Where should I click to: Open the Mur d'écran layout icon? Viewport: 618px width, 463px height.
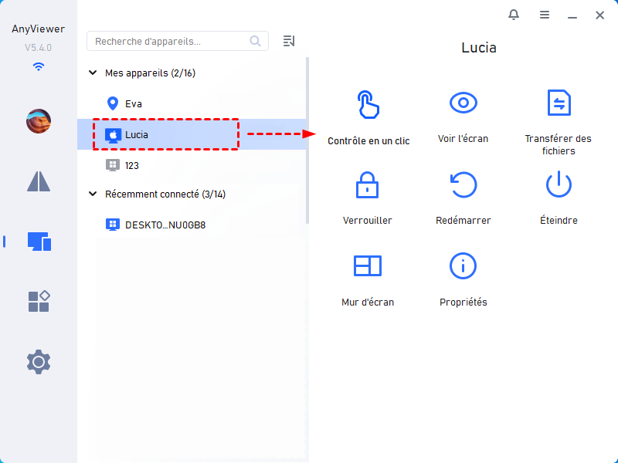(x=368, y=265)
